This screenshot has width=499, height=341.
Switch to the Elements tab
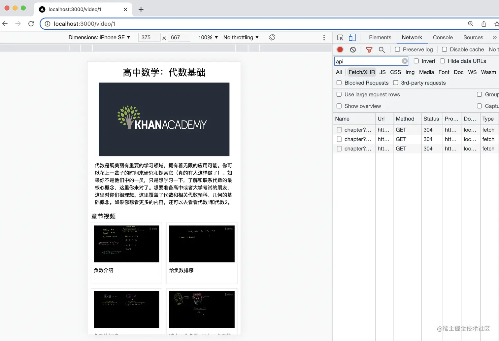click(x=380, y=37)
